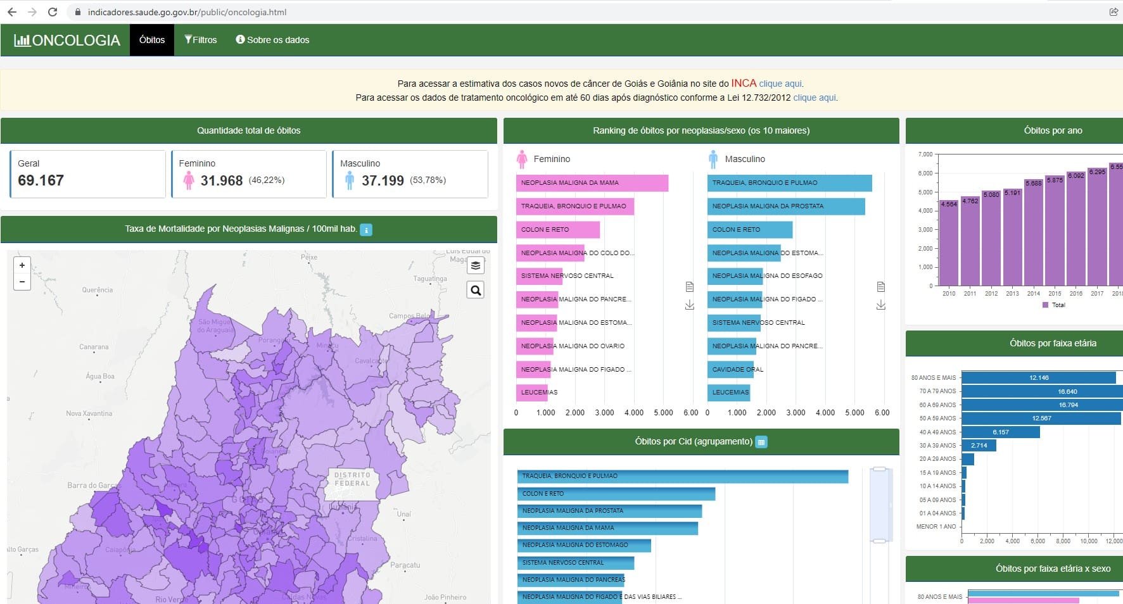The image size is (1123, 604).
Task: Download the Masculino ranking chart image
Action: pyautogui.click(x=880, y=305)
